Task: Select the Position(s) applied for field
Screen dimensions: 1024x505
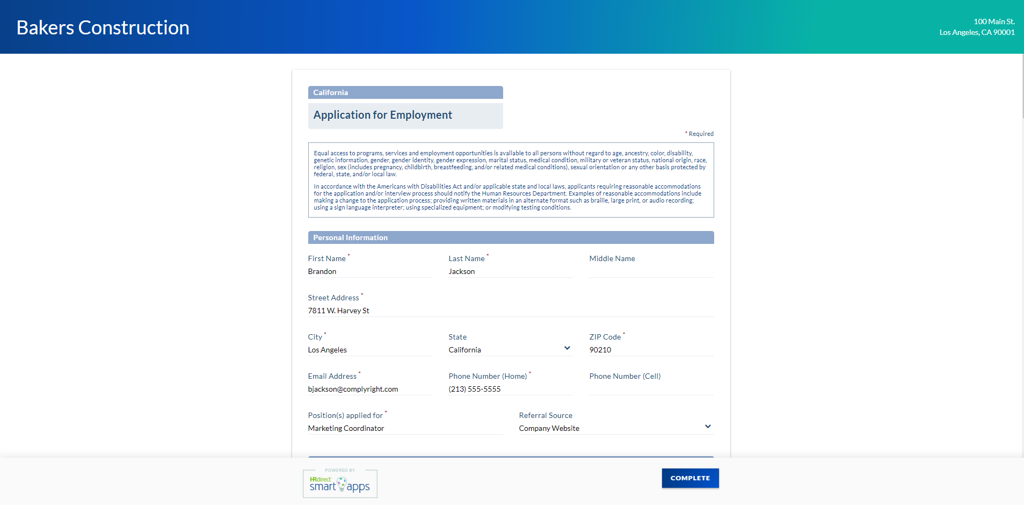Action: coord(405,428)
